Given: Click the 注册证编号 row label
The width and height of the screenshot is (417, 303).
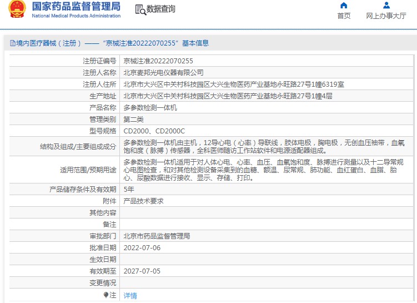Looking at the screenshot, I should (x=99, y=61).
